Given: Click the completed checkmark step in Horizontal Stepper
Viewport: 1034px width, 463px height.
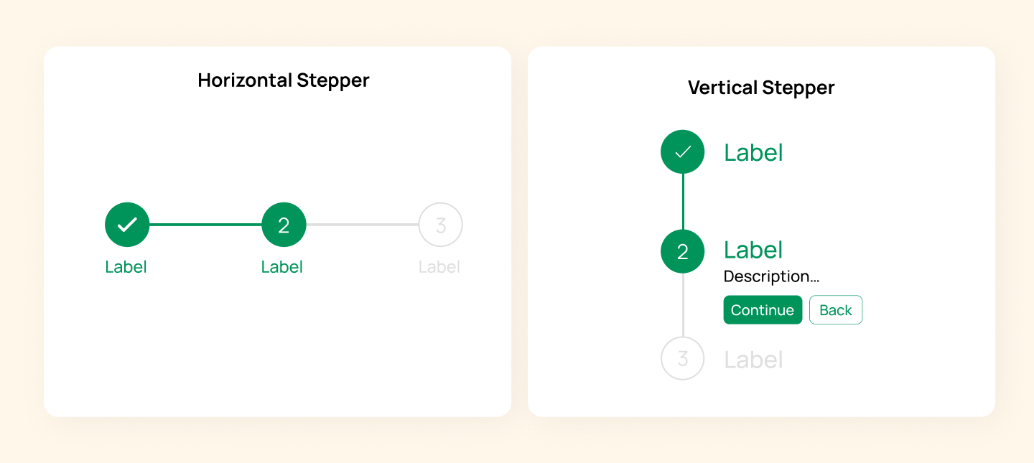Looking at the screenshot, I should [126, 224].
